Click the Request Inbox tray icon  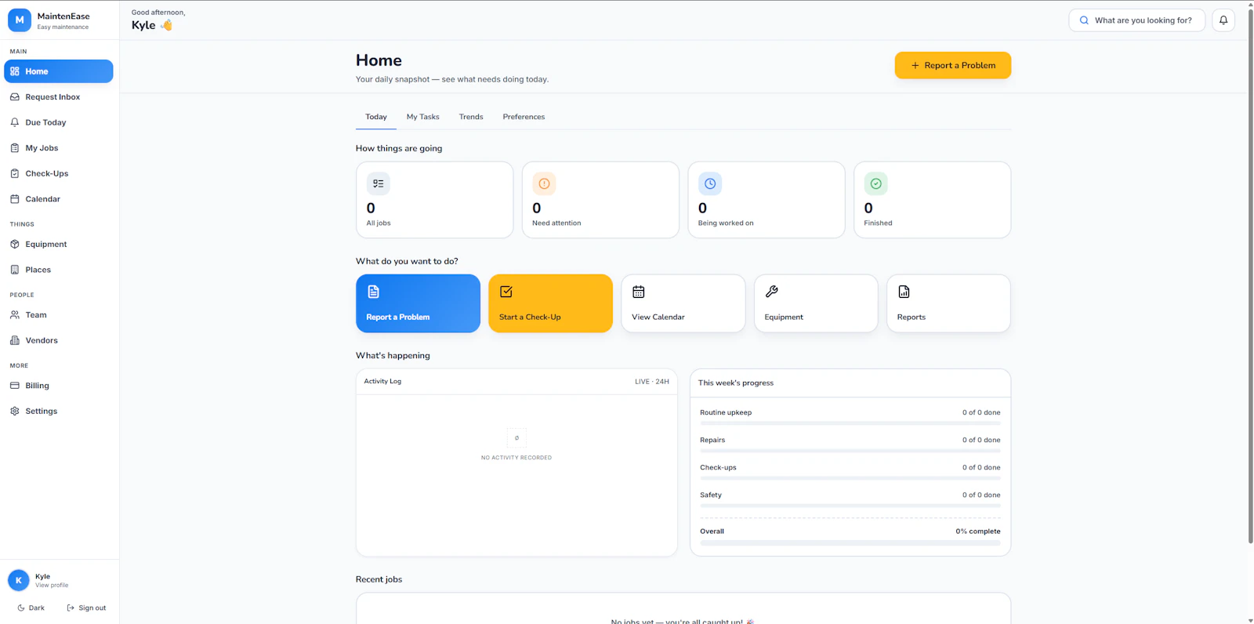pos(15,97)
